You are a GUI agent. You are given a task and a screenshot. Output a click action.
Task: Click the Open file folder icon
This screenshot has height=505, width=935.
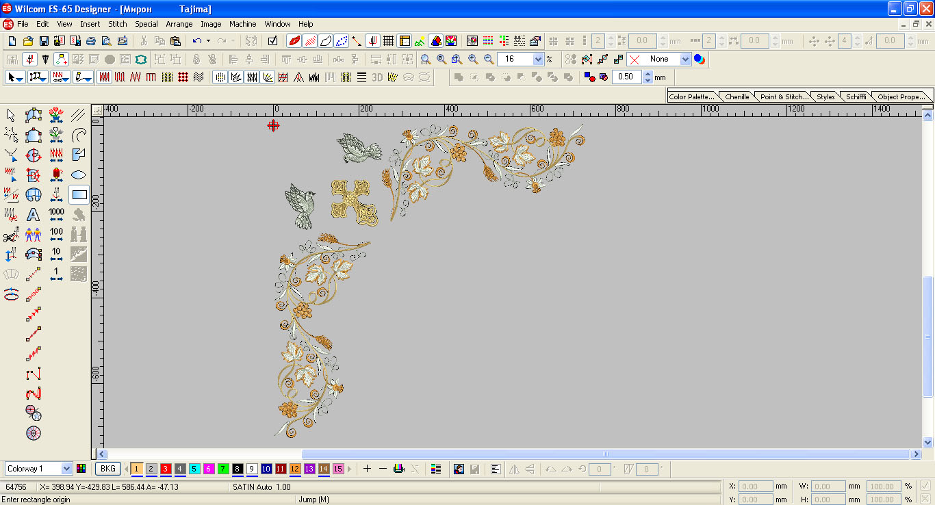[x=28, y=41]
